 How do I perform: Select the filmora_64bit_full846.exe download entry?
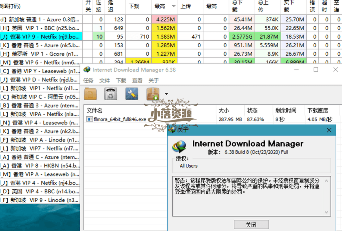(120, 119)
